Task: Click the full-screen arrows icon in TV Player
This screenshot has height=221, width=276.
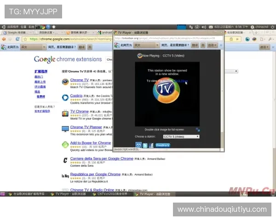Action: click(x=198, y=130)
